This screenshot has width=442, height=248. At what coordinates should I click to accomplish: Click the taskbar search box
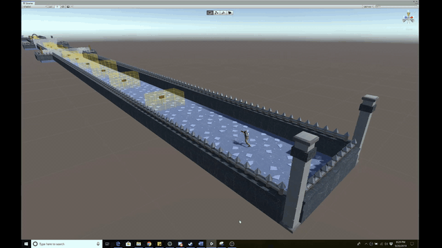[66, 244]
